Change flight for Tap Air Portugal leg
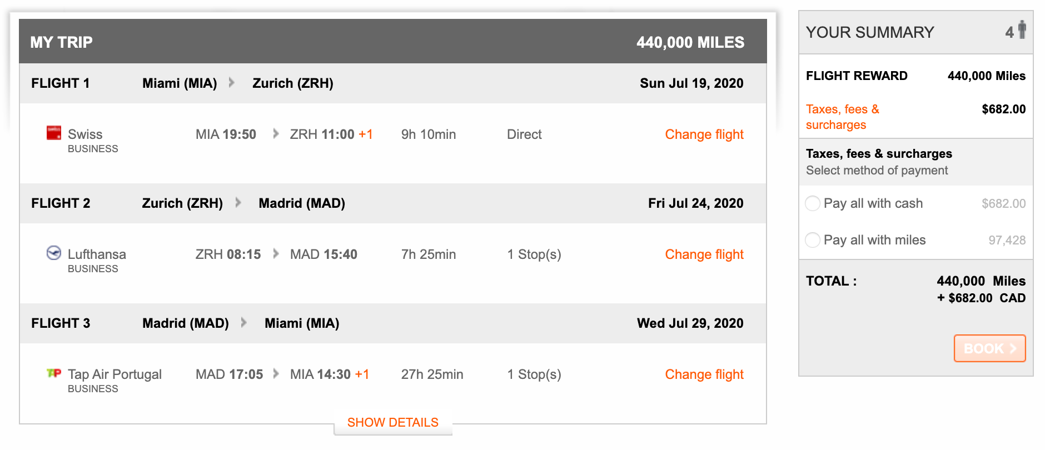The width and height of the screenshot is (1045, 450). [704, 374]
